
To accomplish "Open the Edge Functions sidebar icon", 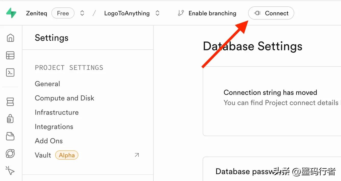I will tap(10, 153).
